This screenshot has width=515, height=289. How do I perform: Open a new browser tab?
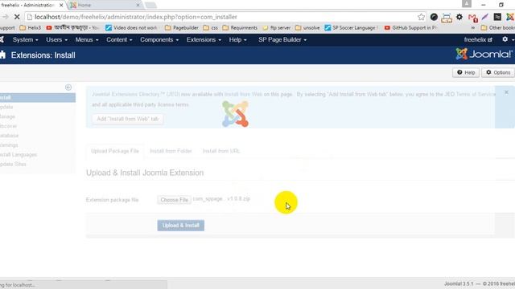[x=150, y=5]
